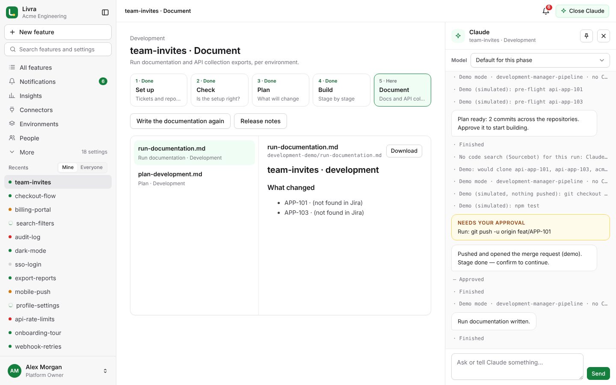Viewport: 616px width, 385px height.
Task: Close the Claude panel with X
Action: click(x=604, y=36)
